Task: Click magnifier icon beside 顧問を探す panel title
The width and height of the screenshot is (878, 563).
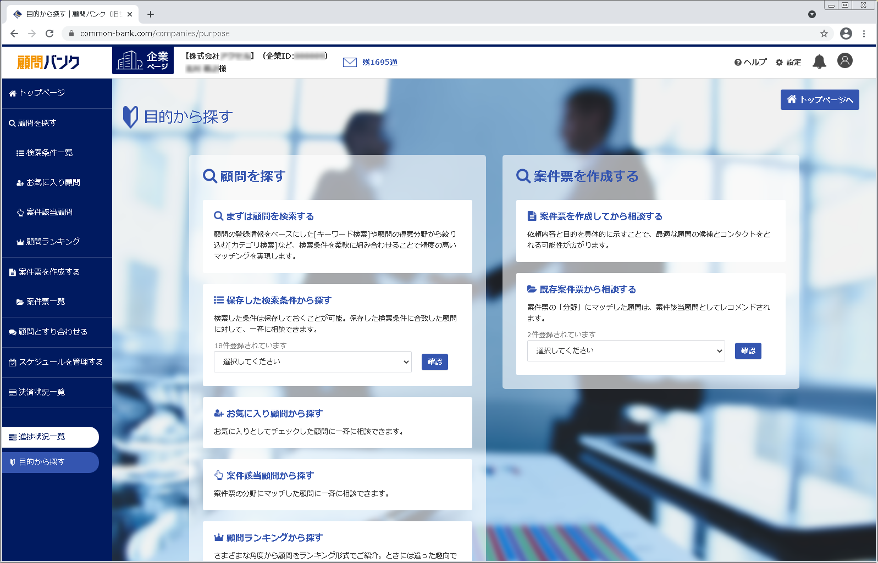Action: coord(210,176)
